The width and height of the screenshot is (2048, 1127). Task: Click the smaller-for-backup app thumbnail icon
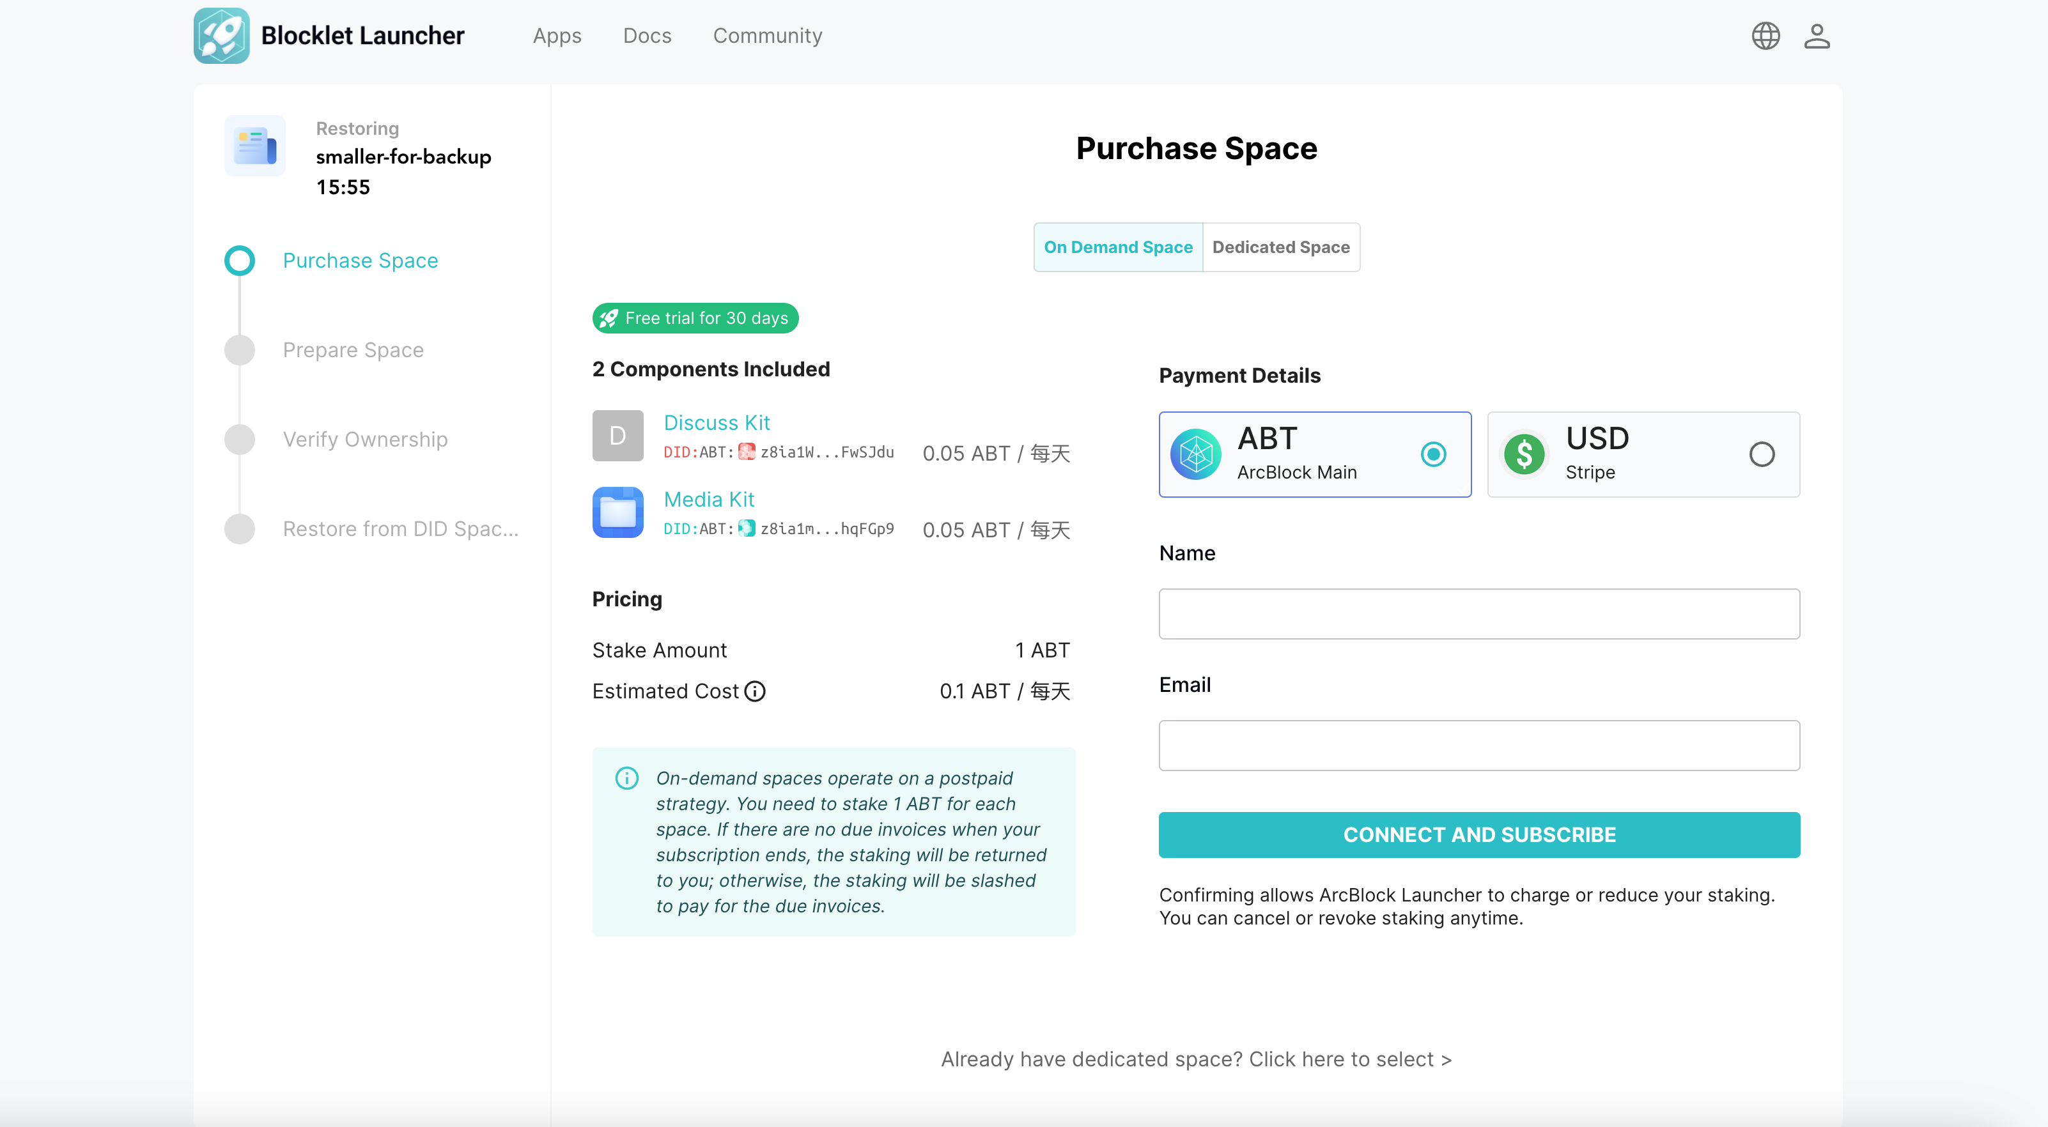(x=255, y=146)
